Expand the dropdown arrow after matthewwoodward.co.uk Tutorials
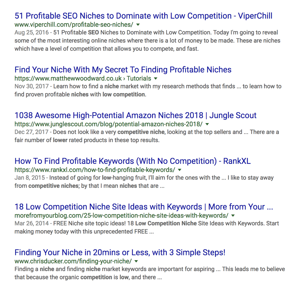299x291 pixels. [156, 78]
